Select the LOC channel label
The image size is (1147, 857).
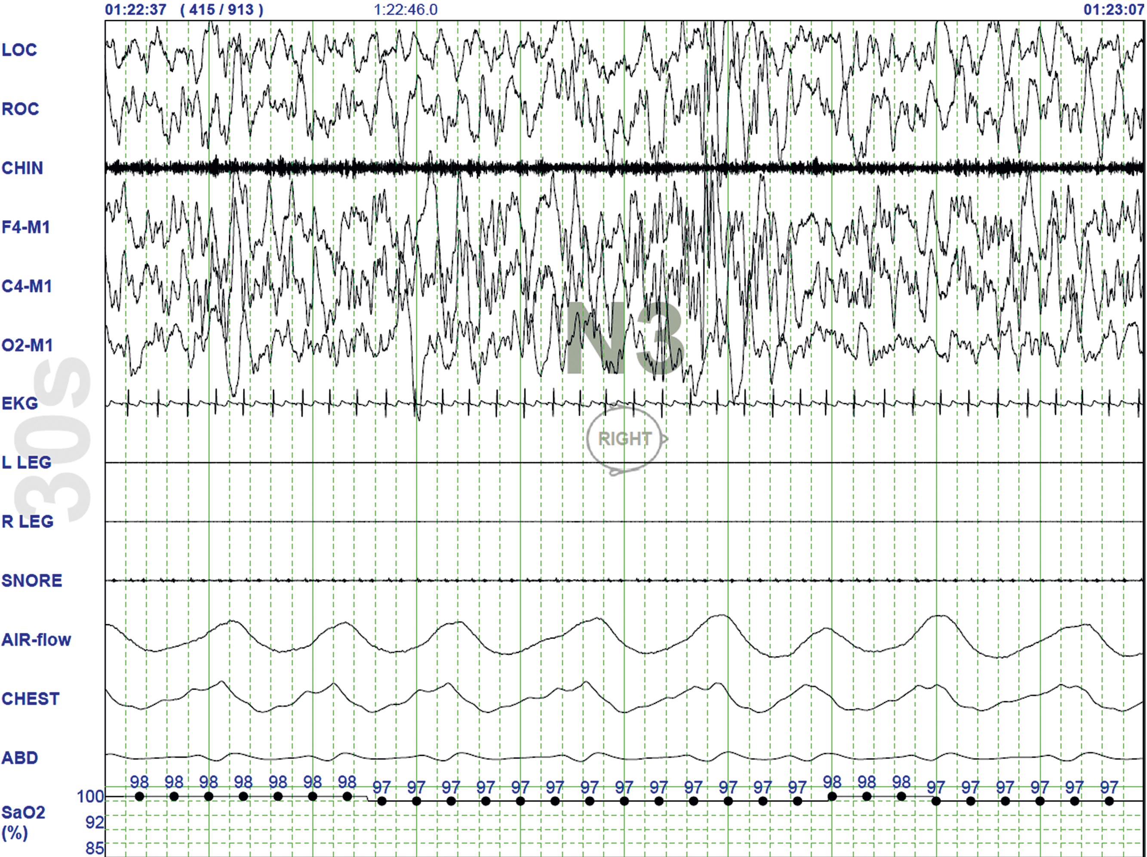(19, 50)
